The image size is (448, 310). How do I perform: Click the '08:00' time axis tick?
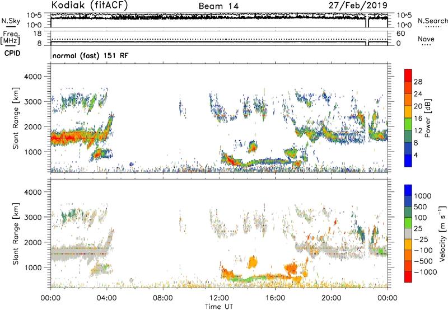[163, 298]
